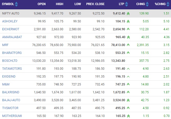Open the ASHOKLEY stock link

10,21
